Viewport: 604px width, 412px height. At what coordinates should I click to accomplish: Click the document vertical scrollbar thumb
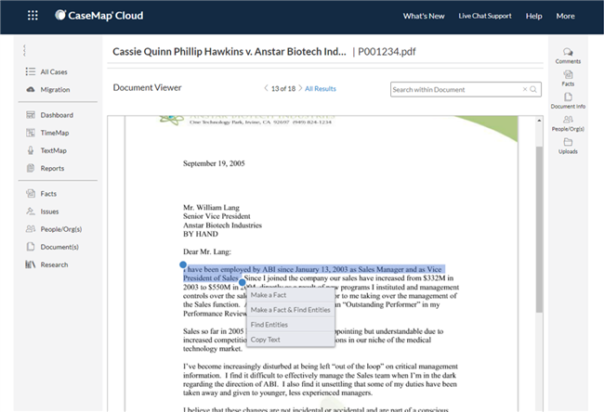tap(539, 229)
